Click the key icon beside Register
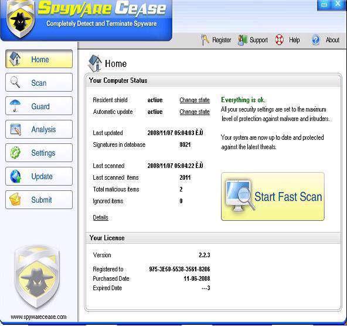The image size is (347, 326). point(205,40)
